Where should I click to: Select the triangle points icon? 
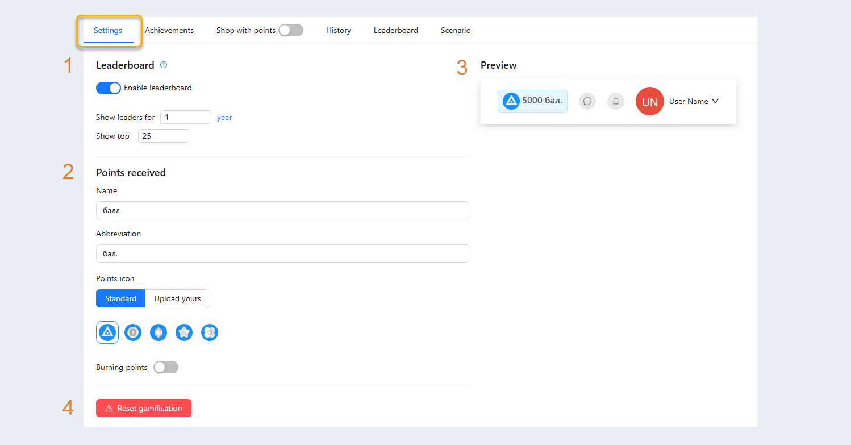pyautogui.click(x=107, y=332)
